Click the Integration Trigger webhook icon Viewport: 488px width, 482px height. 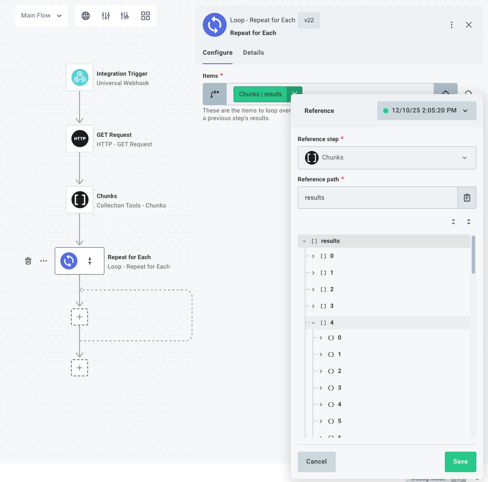[80, 77]
